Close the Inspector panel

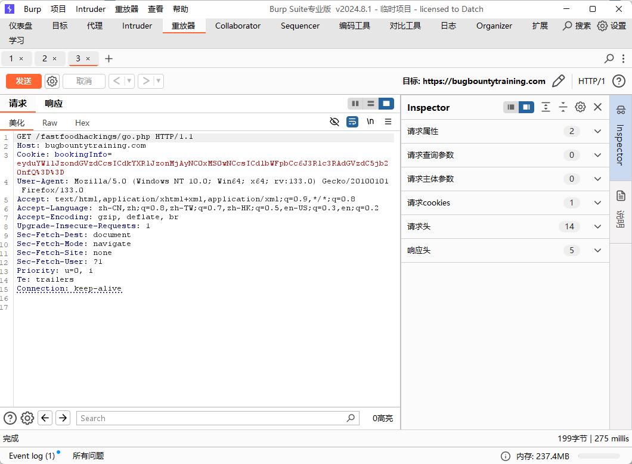click(598, 107)
